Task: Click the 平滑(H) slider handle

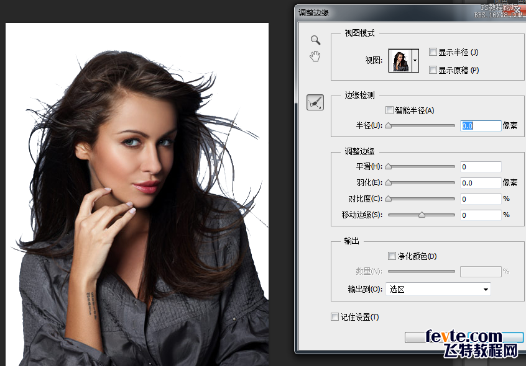Action: pos(389,166)
